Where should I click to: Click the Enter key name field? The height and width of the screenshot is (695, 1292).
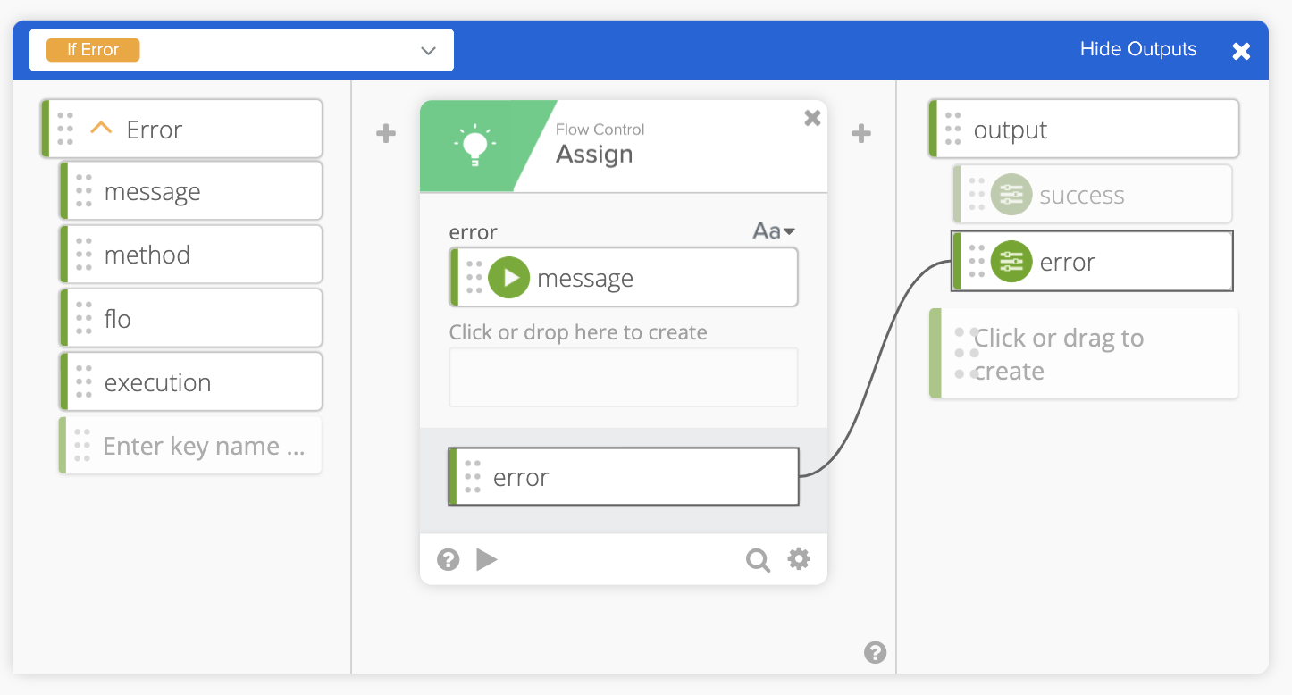tap(204, 446)
